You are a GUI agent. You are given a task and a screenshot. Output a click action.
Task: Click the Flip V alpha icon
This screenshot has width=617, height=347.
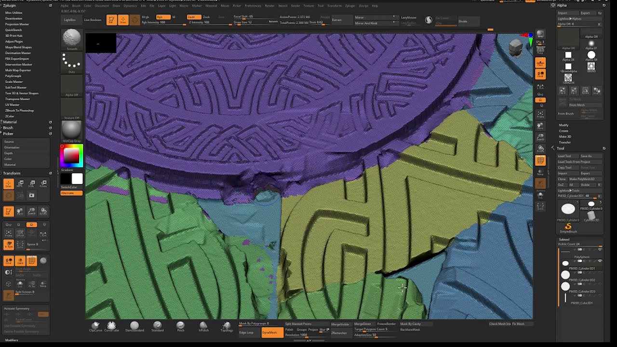574,91
